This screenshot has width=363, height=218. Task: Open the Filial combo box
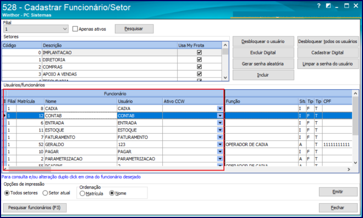point(36,29)
